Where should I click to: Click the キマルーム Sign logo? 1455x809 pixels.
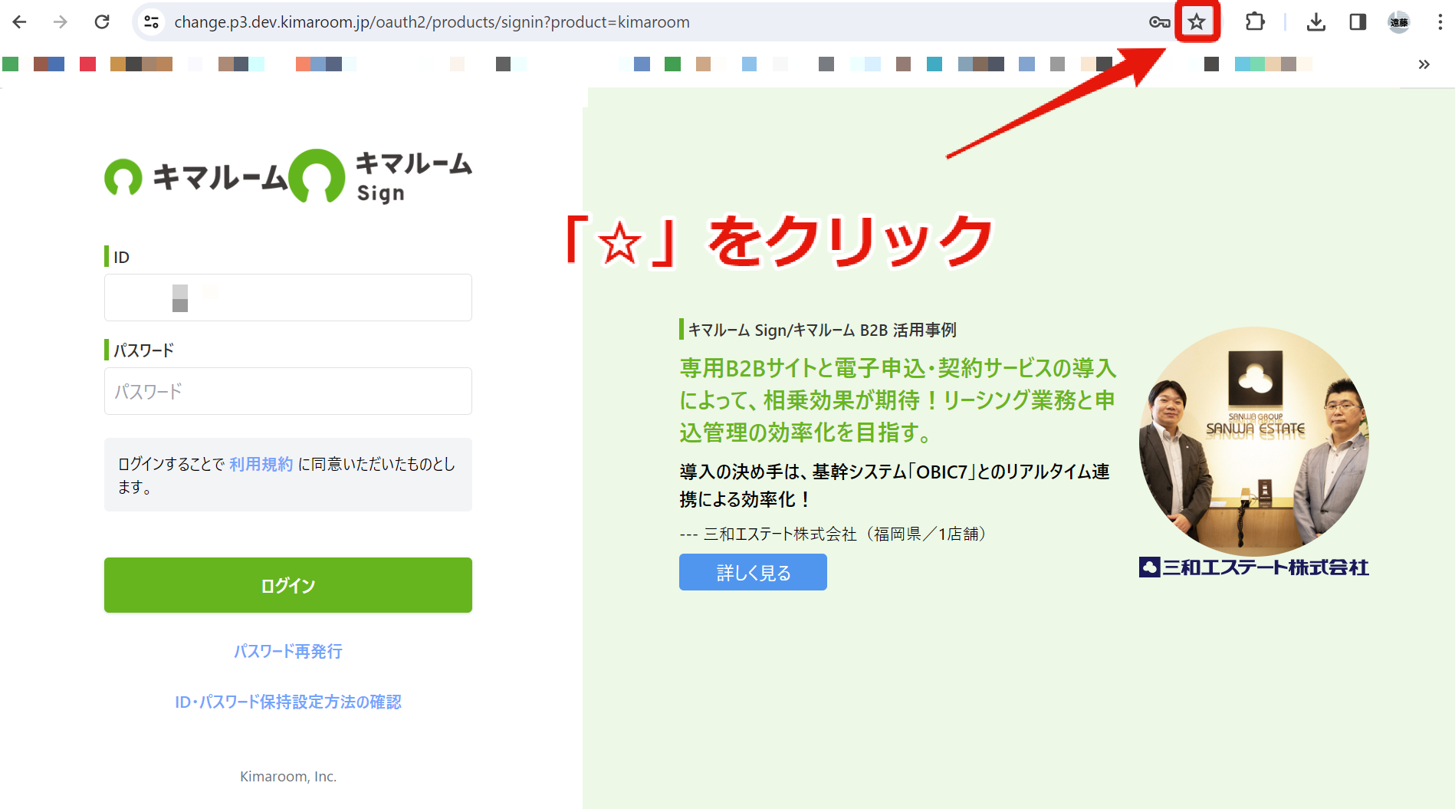point(381,176)
